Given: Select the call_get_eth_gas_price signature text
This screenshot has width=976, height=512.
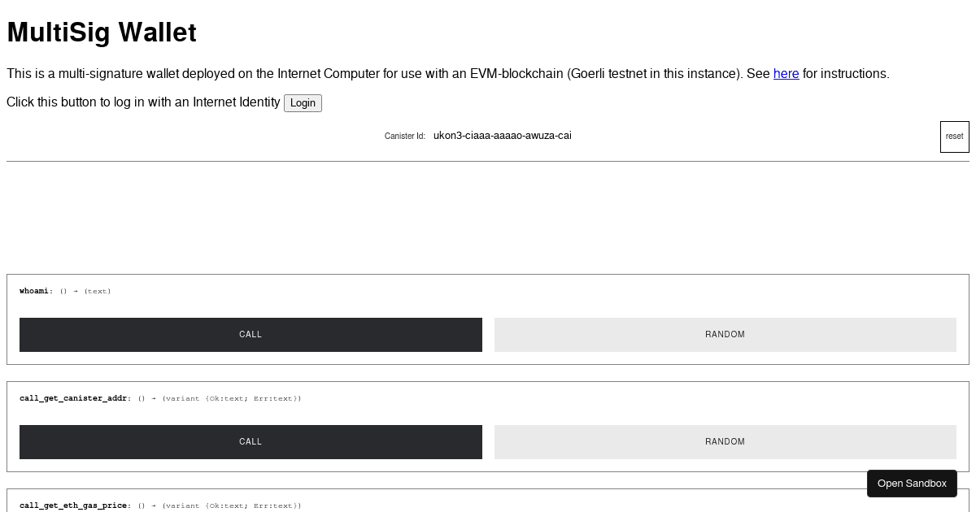Looking at the screenshot, I should [160, 505].
